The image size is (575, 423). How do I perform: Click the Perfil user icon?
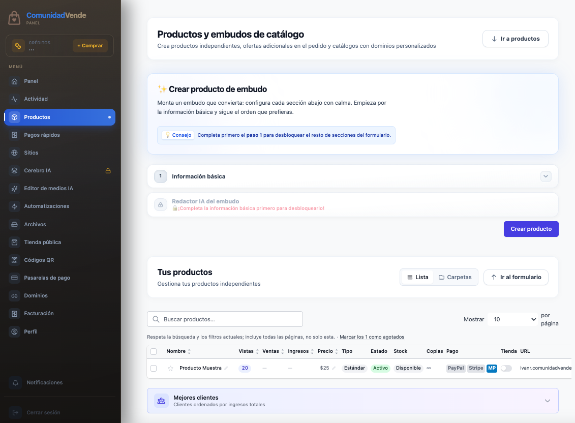click(14, 331)
